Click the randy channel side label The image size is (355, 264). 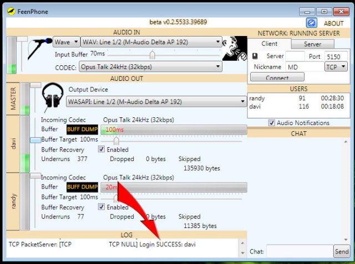point(13,201)
